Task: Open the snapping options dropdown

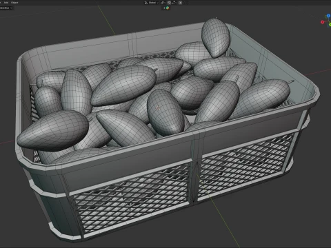Action: (174, 3)
